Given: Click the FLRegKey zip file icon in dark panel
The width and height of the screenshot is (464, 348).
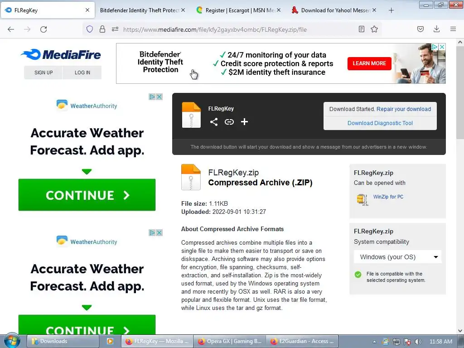Looking at the screenshot, I should [x=191, y=115].
